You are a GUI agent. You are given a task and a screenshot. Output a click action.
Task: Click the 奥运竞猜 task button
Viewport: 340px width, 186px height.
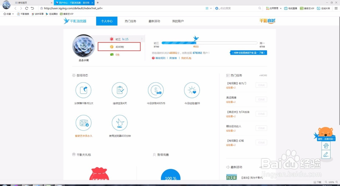tap(261, 100)
